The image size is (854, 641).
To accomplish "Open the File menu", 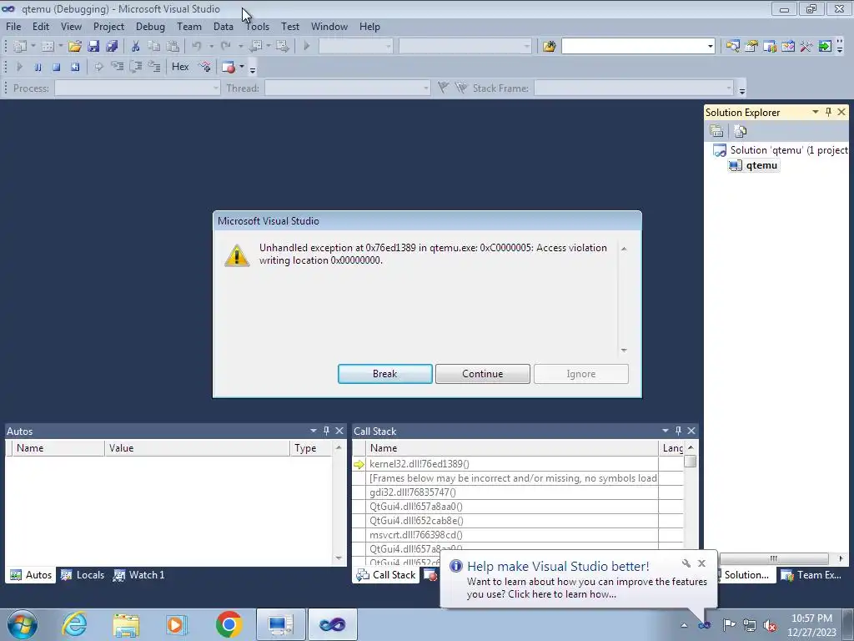I will [13, 26].
